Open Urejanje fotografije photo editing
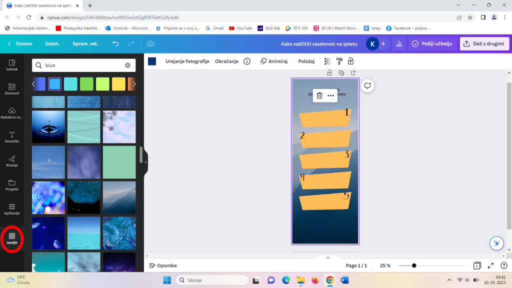Viewport: 512px width, 288px height. pos(187,61)
